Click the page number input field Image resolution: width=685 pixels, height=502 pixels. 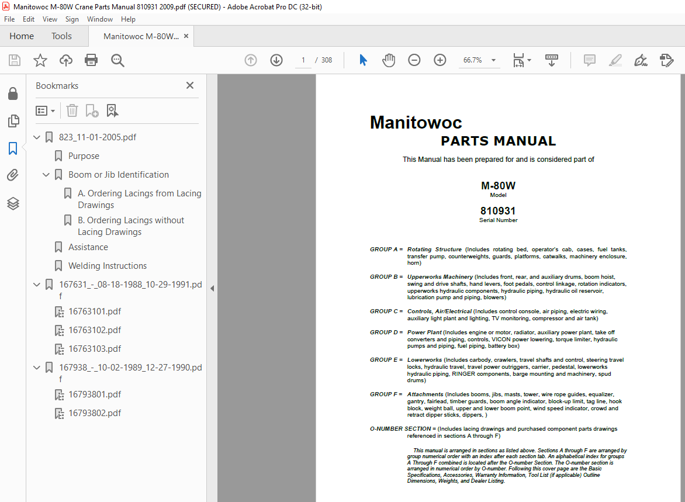click(x=303, y=60)
